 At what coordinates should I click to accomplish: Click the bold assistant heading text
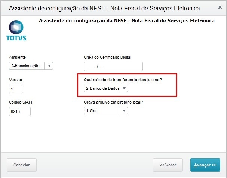126,21
